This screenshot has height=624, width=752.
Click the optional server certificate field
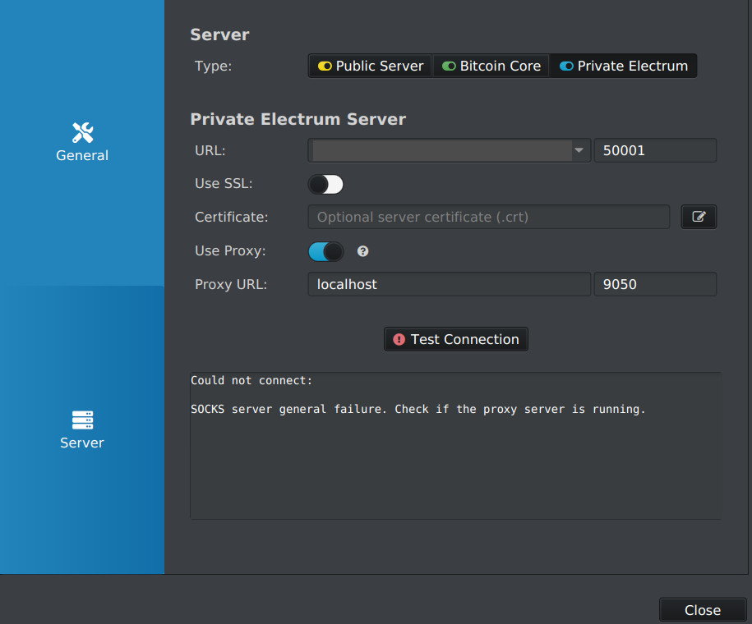tap(489, 217)
